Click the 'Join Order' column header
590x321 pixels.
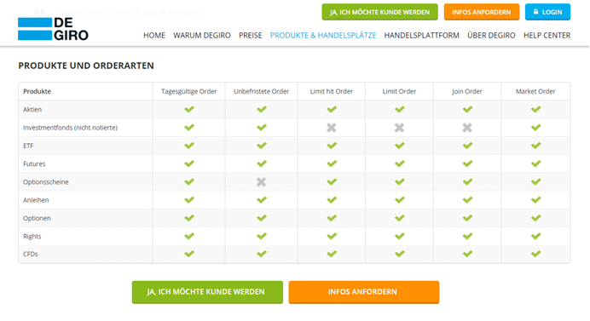tap(467, 91)
